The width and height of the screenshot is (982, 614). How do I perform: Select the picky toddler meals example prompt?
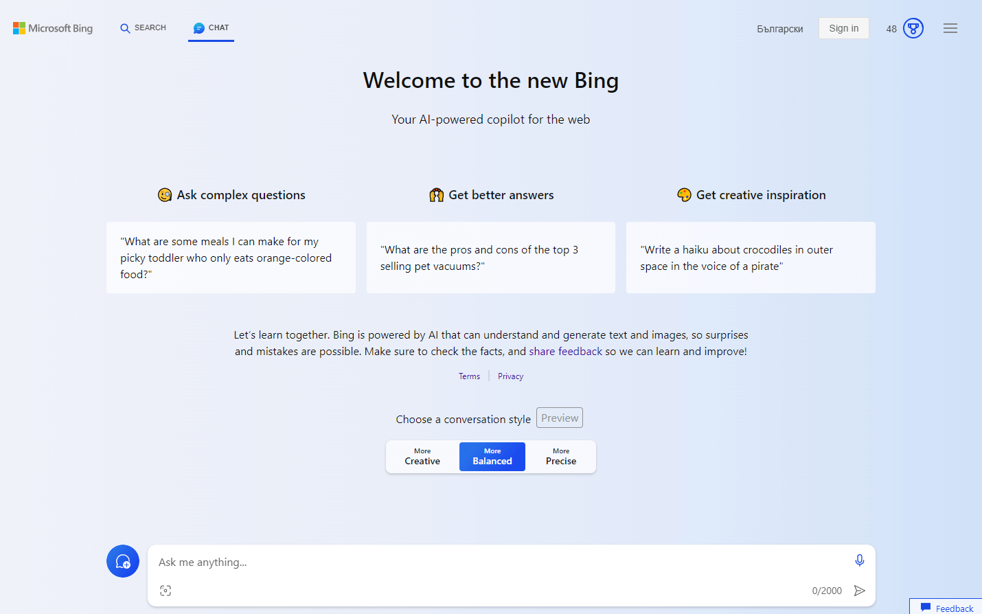231,258
